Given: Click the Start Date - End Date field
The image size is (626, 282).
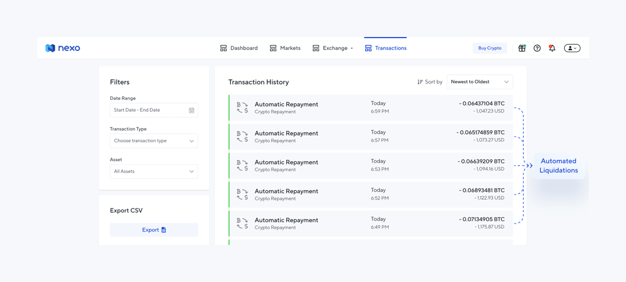Looking at the screenshot, I should [149, 111].
